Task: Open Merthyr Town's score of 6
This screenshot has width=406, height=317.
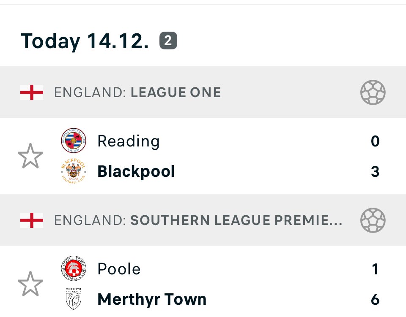Action: (375, 299)
